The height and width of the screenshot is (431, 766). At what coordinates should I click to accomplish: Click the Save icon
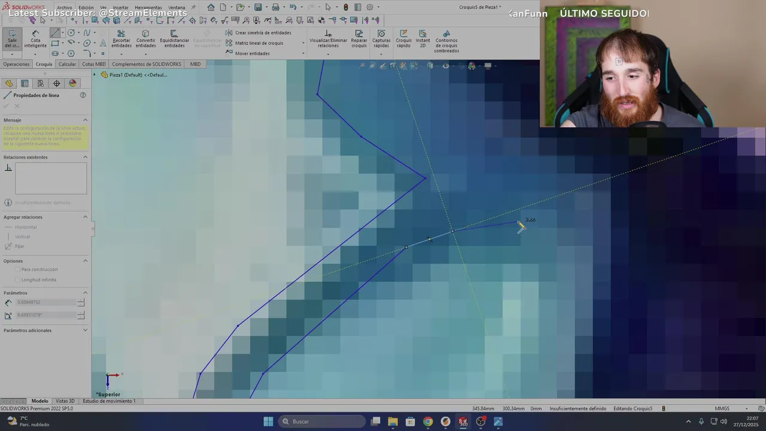click(258, 7)
